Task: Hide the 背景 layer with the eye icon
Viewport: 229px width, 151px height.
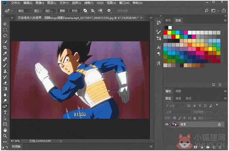Action: [x=167, y=125]
